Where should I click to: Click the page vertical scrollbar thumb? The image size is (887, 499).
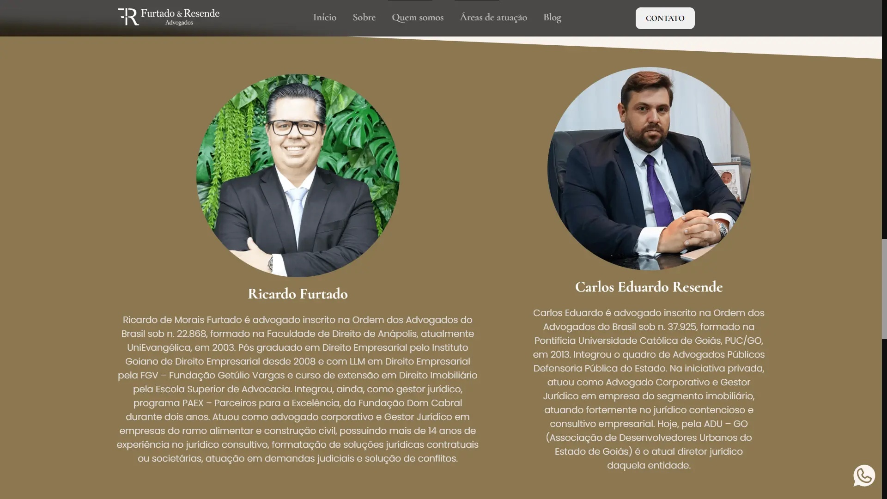[884, 289]
